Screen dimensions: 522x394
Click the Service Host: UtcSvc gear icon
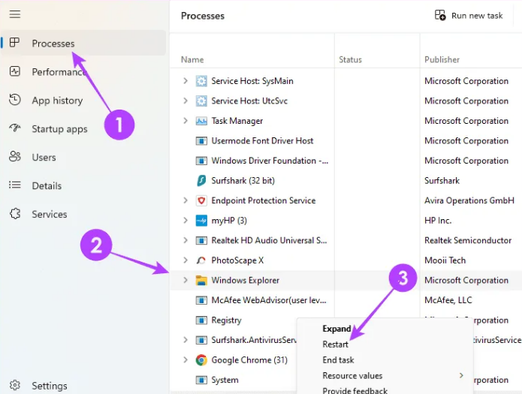201,101
